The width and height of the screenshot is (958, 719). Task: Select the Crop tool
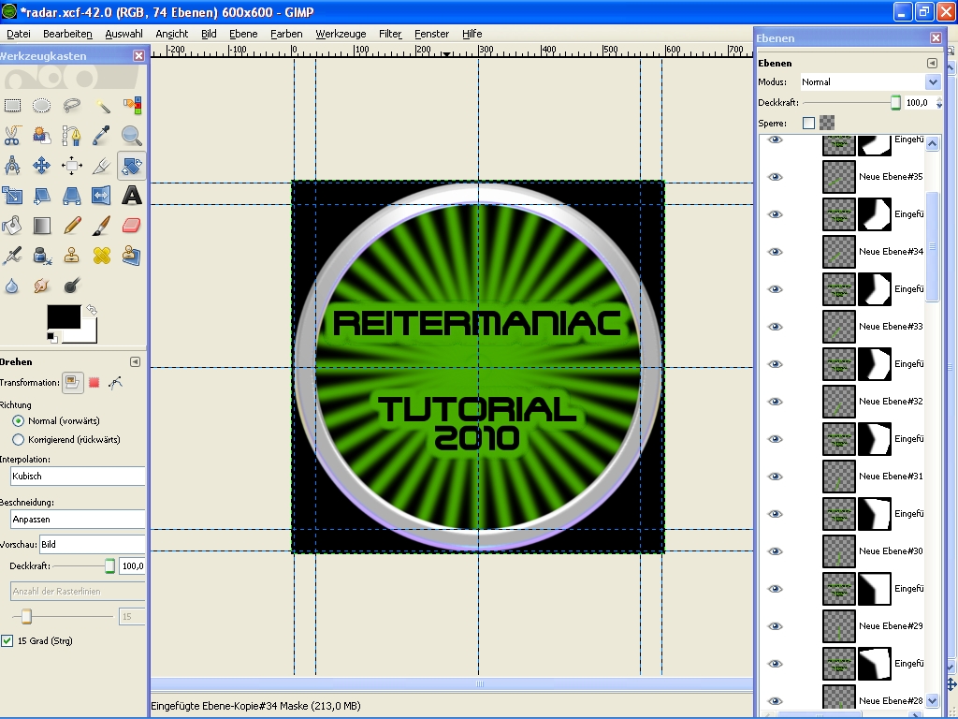click(x=101, y=165)
